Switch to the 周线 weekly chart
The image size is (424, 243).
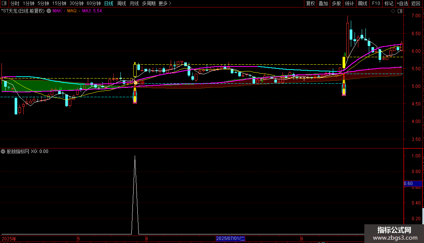(x=122, y=3)
